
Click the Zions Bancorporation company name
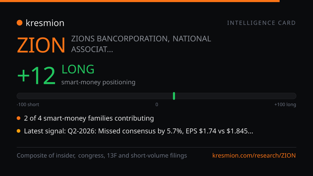[x=141, y=44]
